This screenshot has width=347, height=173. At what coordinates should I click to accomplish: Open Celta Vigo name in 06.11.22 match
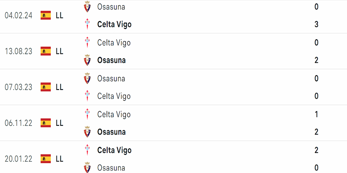114,114
